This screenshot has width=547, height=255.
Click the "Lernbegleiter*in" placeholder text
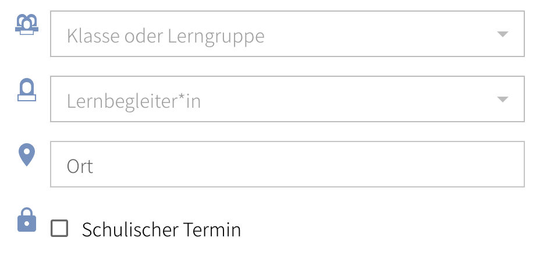tap(133, 101)
